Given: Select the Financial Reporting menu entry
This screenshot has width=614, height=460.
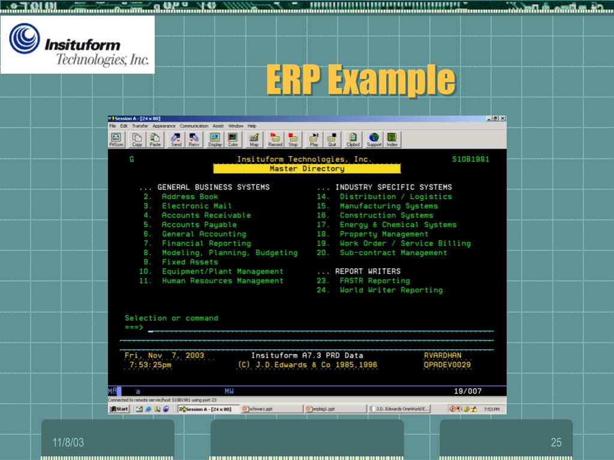Looking at the screenshot, I should 206,243.
